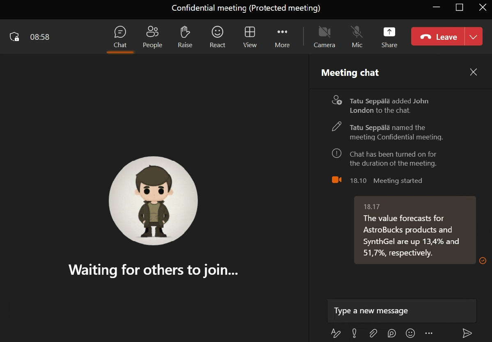Click the meeting security shield icon

pos(15,36)
